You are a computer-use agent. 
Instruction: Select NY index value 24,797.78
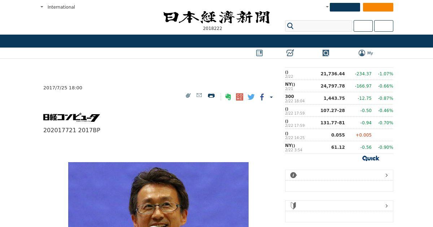tap(333, 86)
